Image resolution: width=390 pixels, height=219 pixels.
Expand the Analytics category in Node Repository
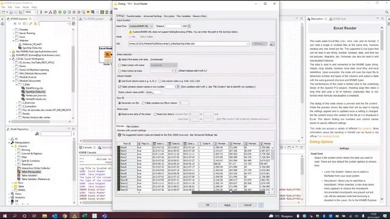[x=9, y=197]
